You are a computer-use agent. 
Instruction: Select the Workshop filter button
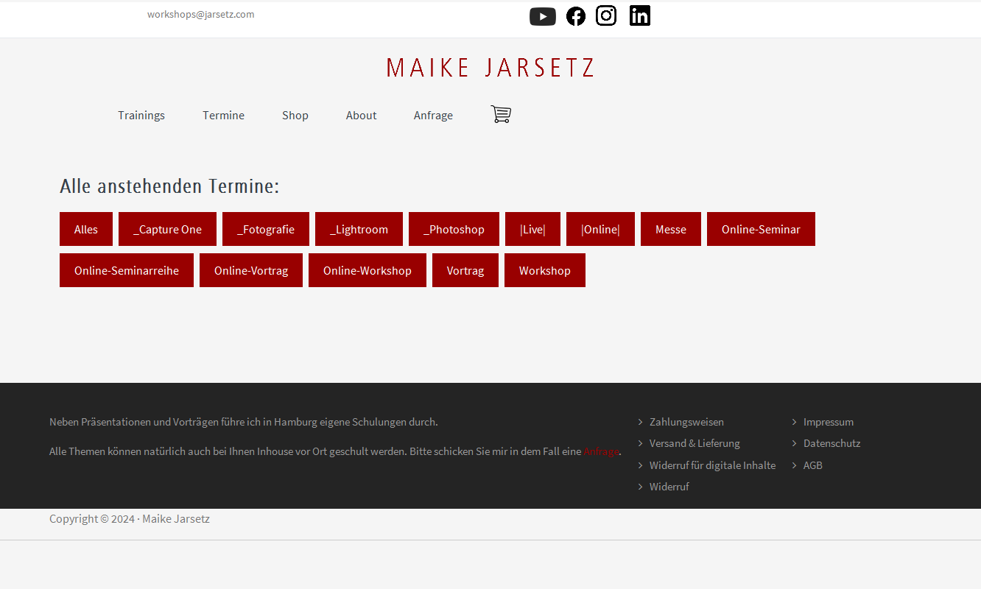click(545, 270)
